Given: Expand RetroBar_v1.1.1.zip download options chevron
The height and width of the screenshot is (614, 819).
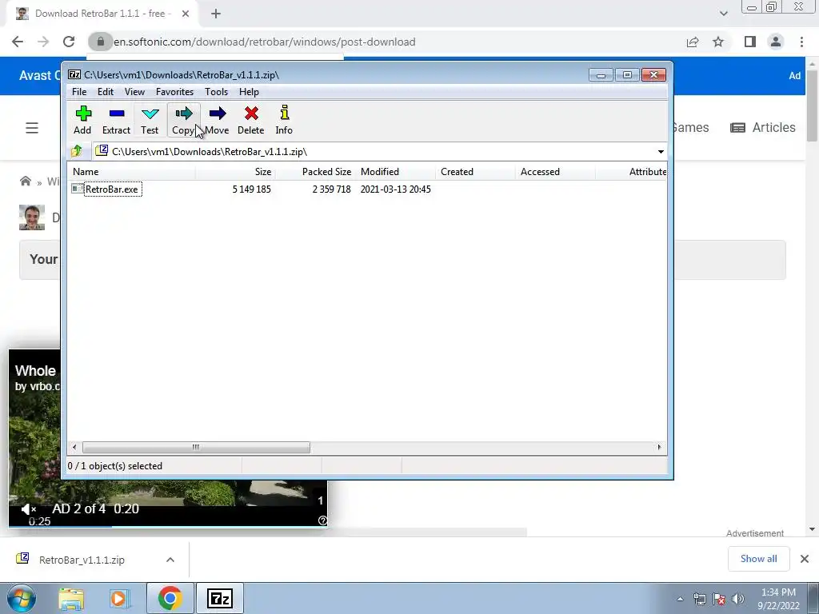Looking at the screenshot, I should click(170, 560).
